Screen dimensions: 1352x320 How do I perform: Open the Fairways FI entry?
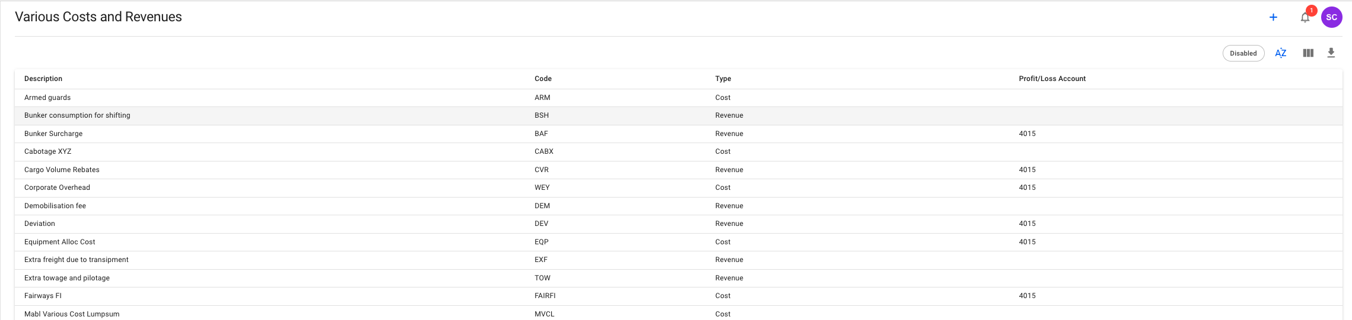point(43,296)
